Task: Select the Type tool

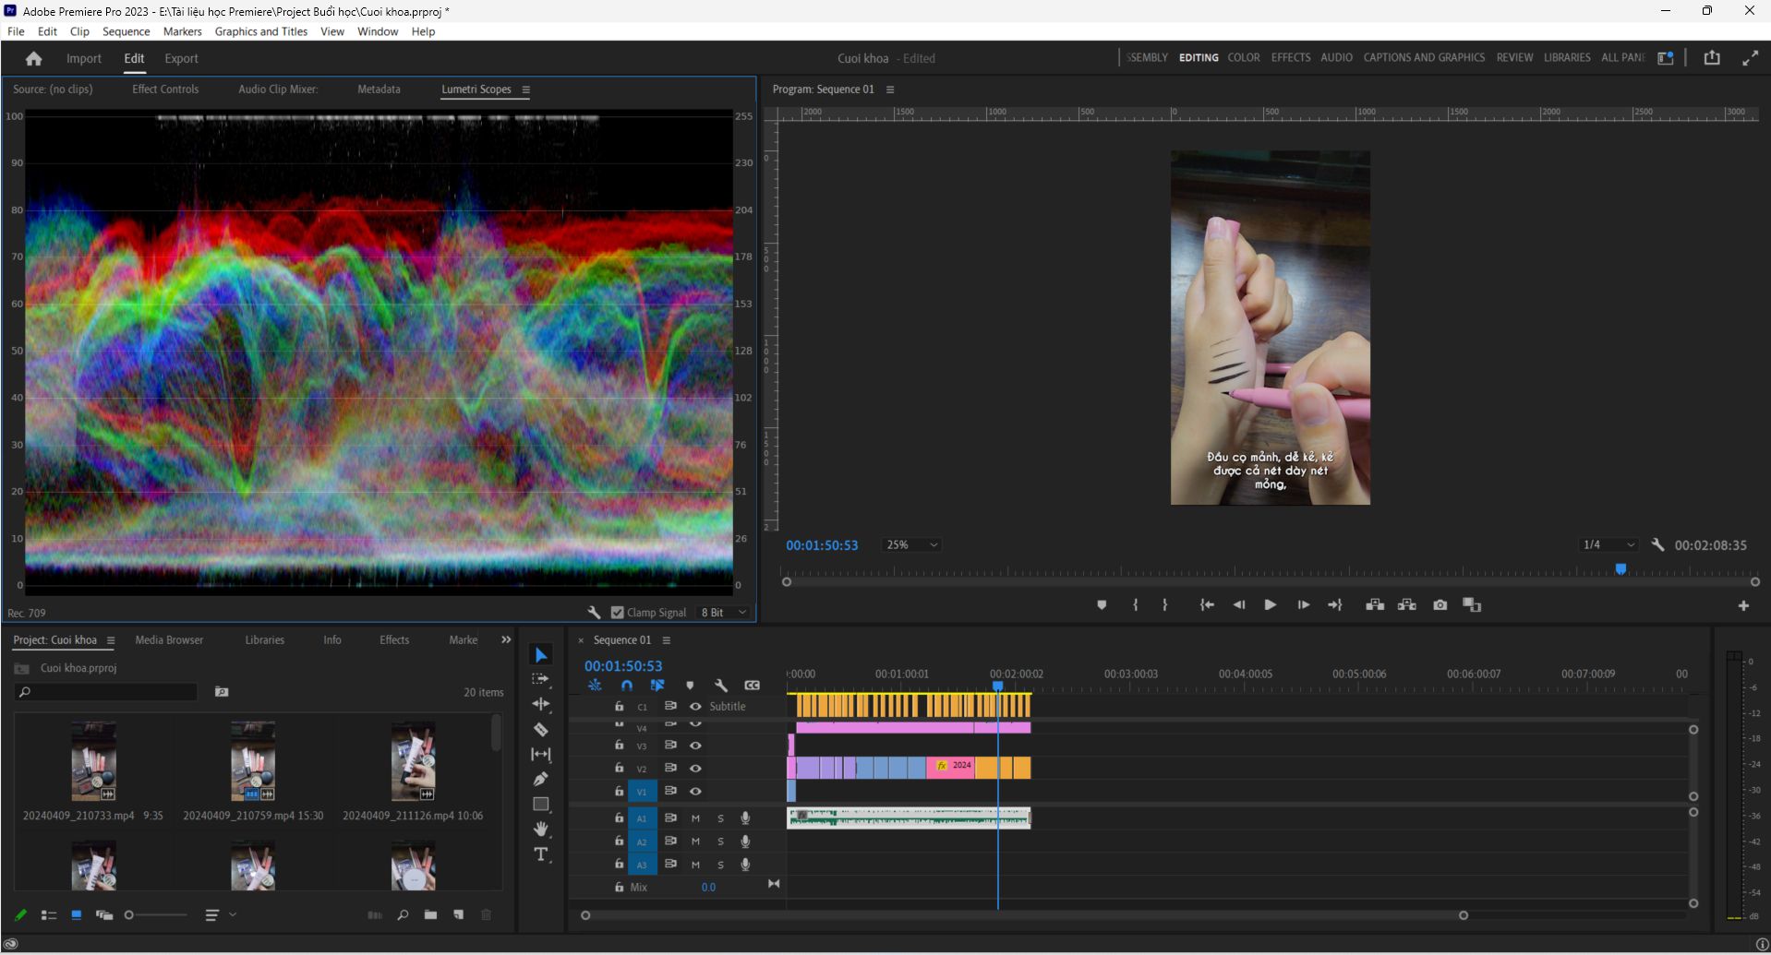Action: 541,854
